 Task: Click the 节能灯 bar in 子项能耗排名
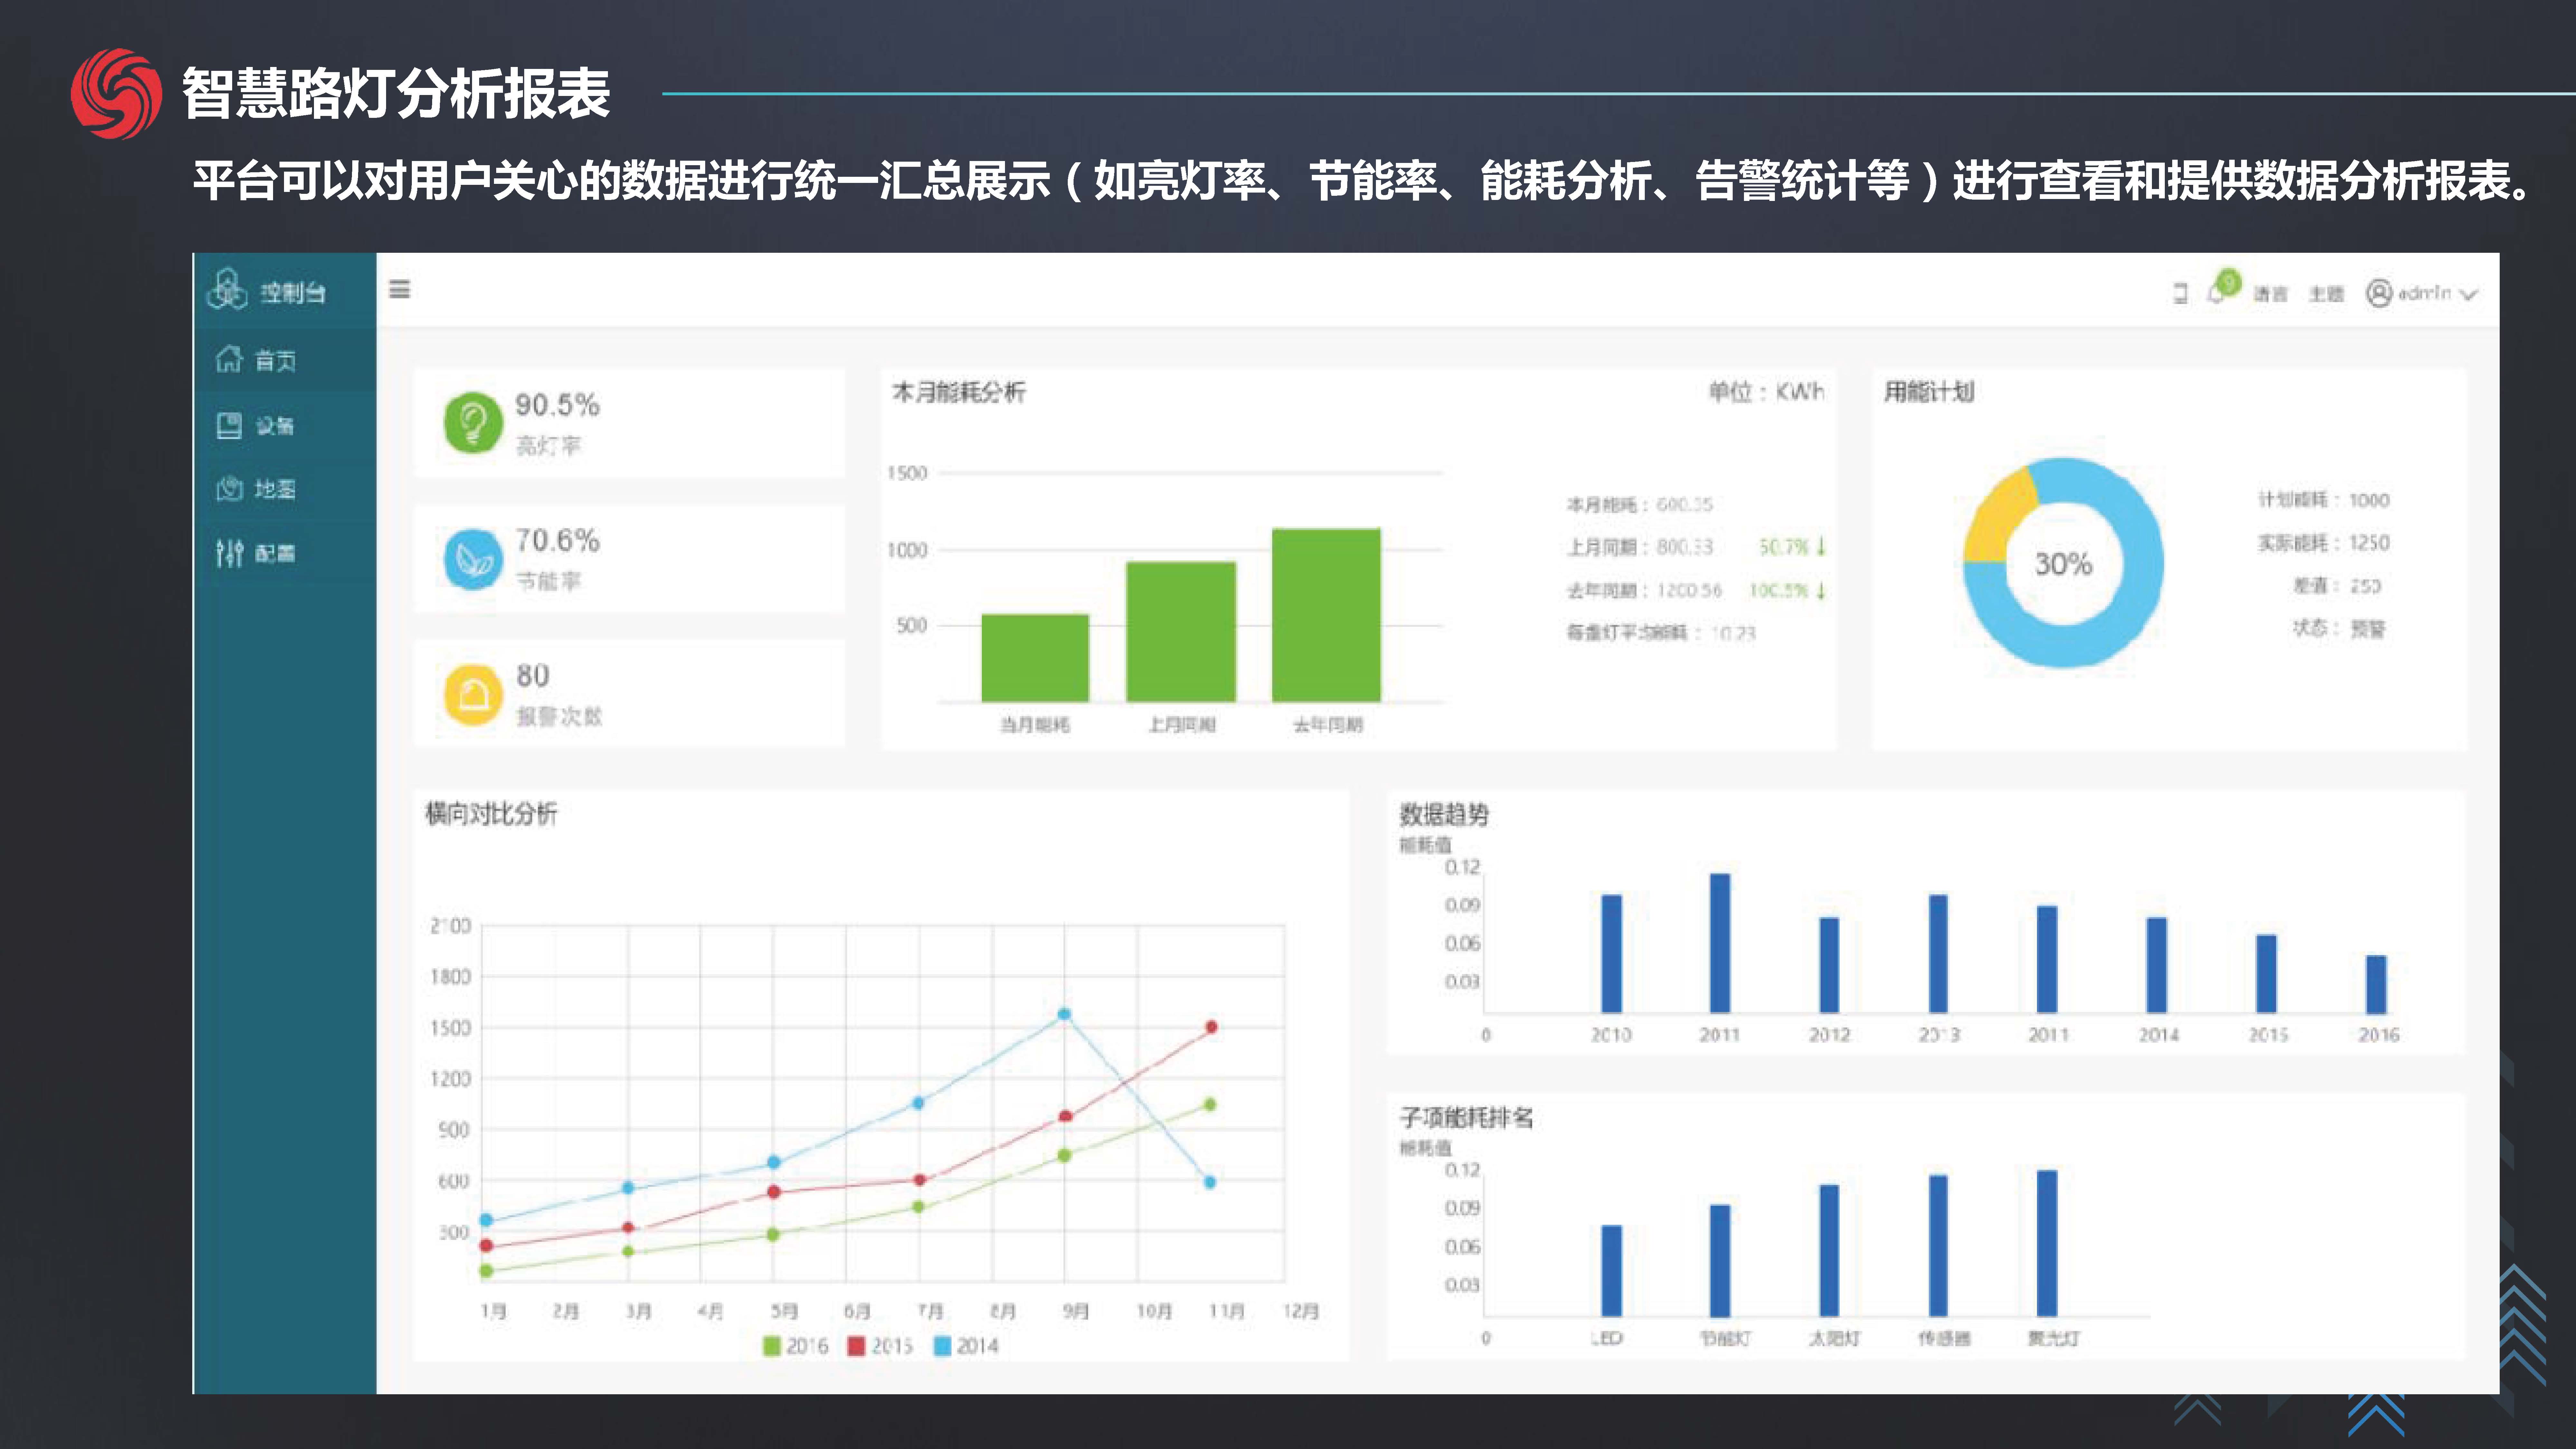tap(1720, 1261)
